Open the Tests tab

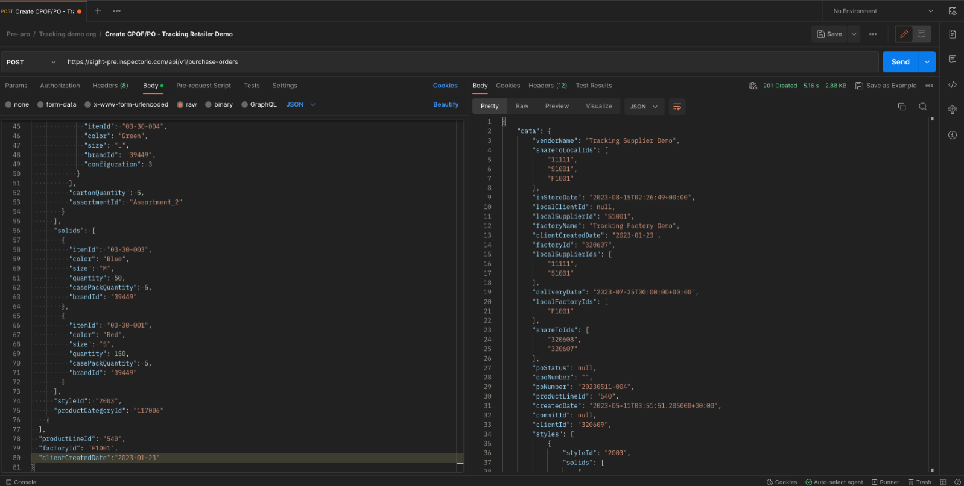252,86
